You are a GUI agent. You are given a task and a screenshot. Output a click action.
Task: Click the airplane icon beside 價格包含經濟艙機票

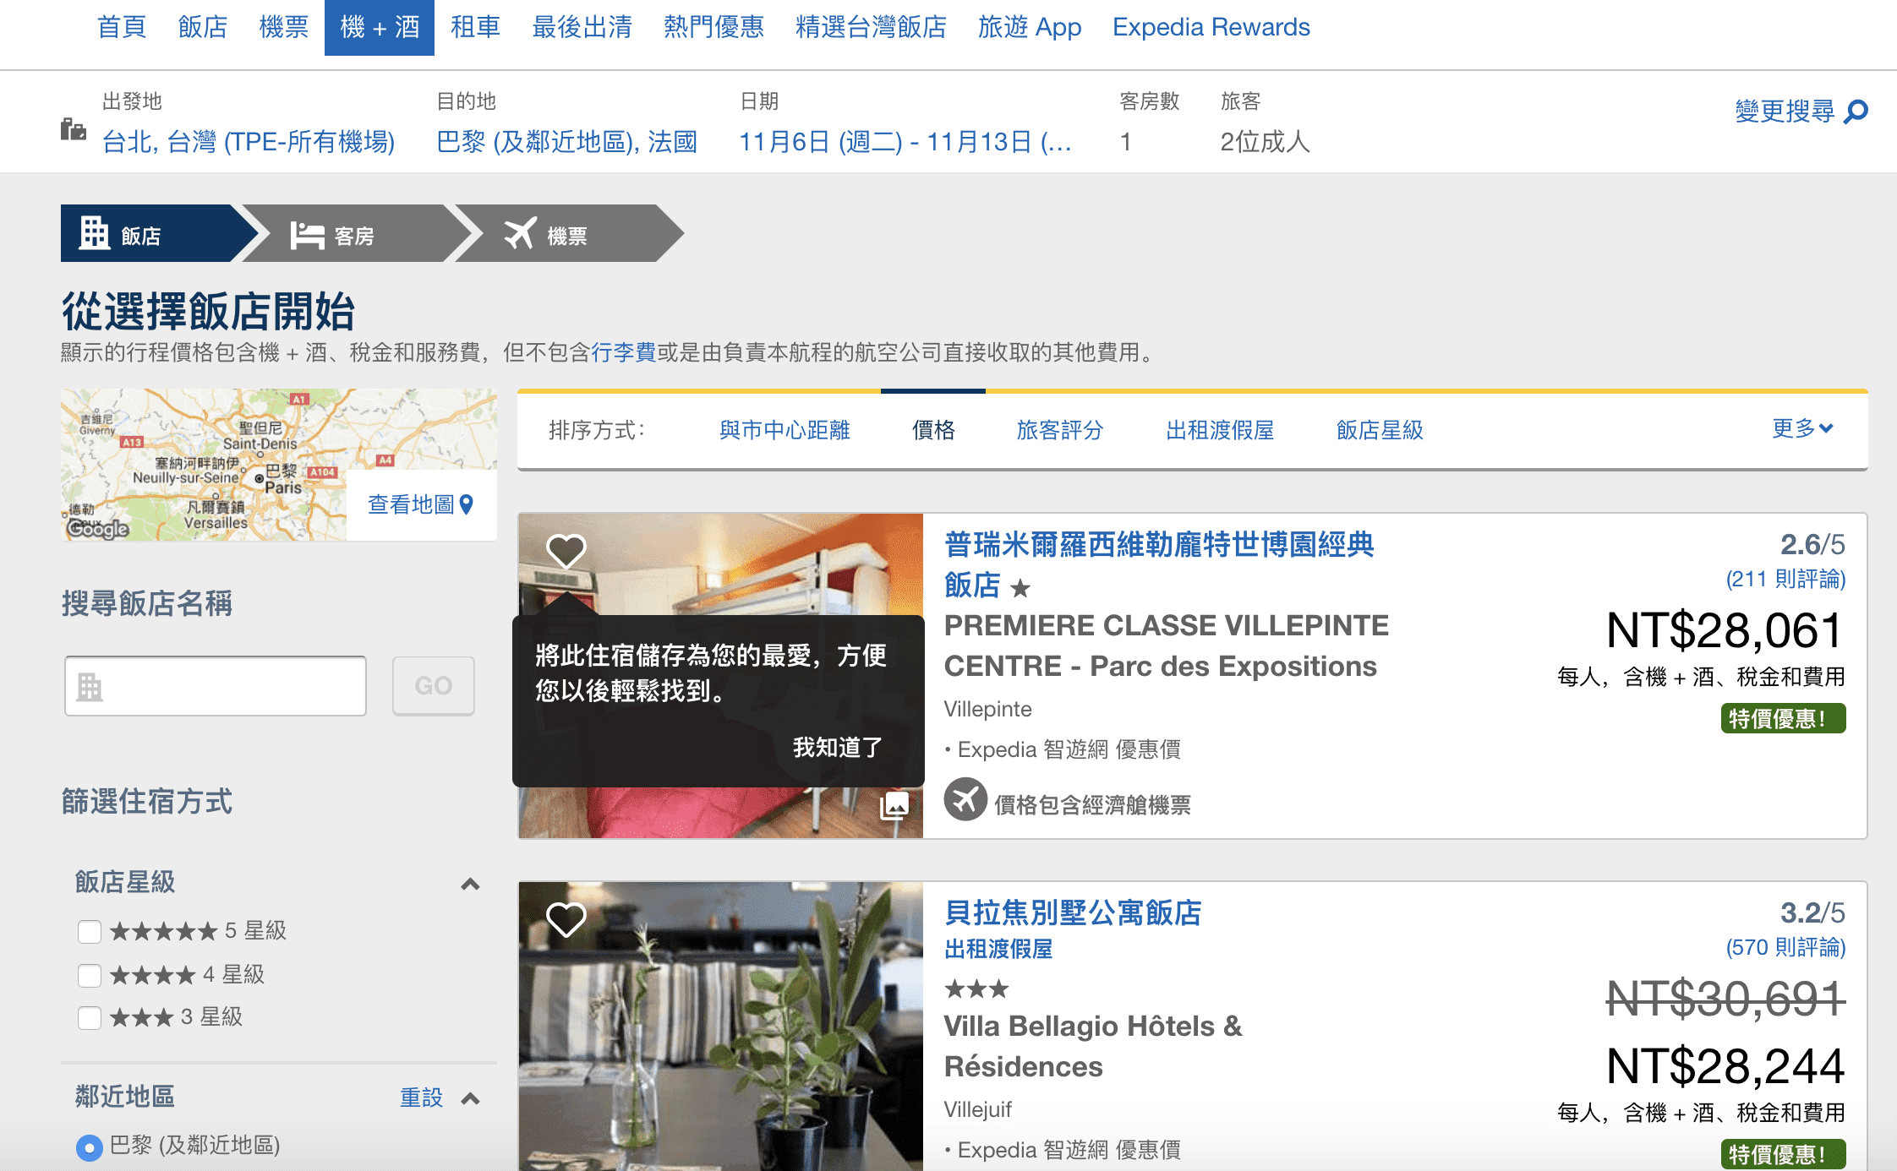tap(965, 799)
